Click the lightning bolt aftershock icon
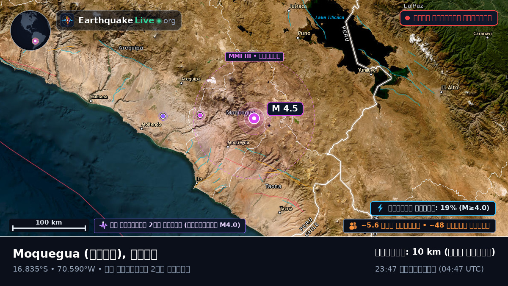The height and width of the screenshot is (286, 508). (380, 208)
